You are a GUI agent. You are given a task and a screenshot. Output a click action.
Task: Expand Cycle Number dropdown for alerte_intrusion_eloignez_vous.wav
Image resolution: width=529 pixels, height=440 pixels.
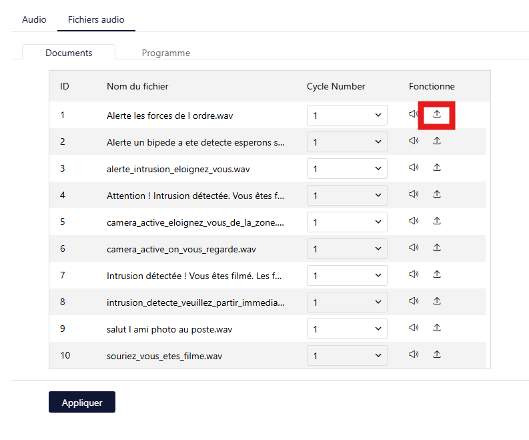click(347, 168)
